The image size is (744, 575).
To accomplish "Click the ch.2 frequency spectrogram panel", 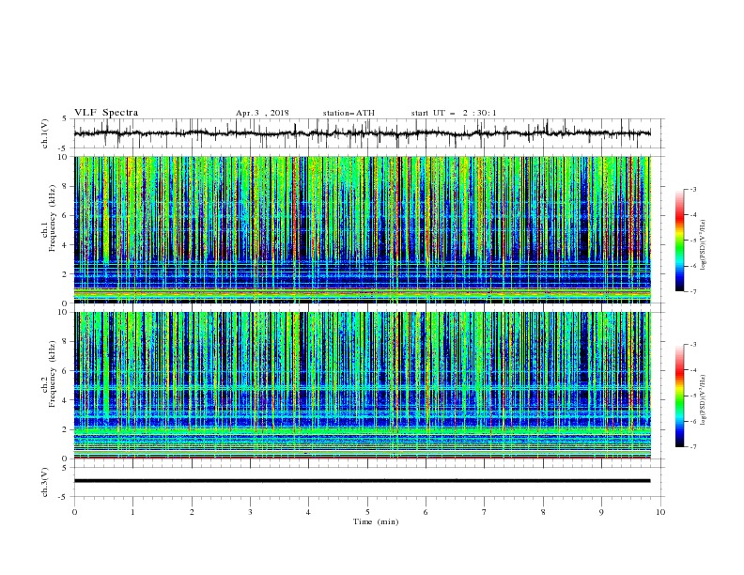I will coord(362,385).
